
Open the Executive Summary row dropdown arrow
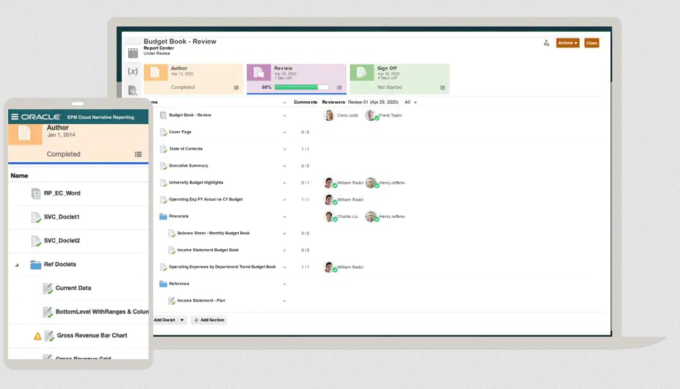pyautogui.click(x=285, y=166)
